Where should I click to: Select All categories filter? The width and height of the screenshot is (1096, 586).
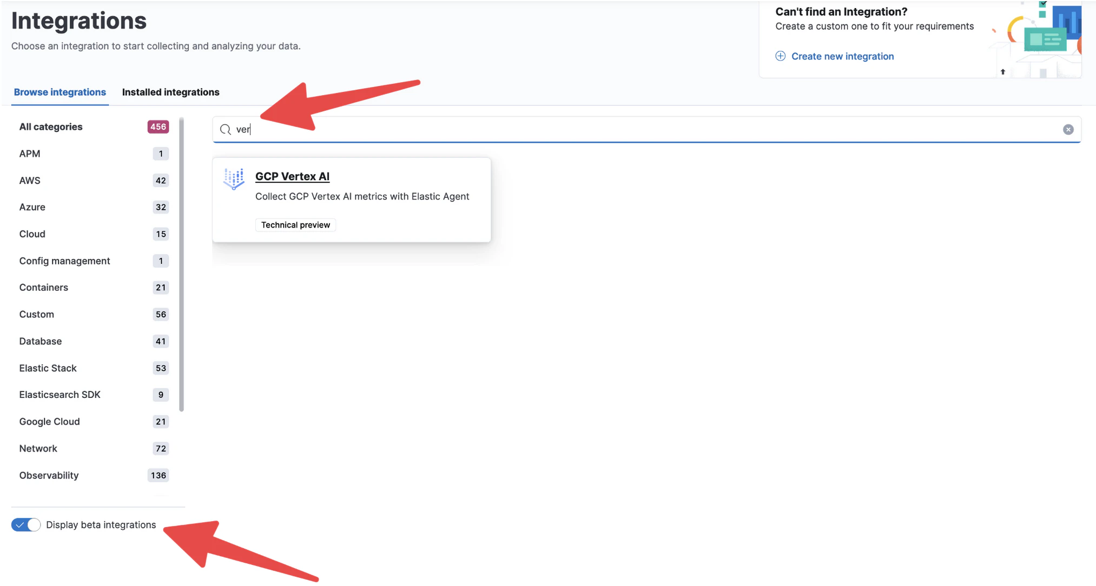pos(94,126)
